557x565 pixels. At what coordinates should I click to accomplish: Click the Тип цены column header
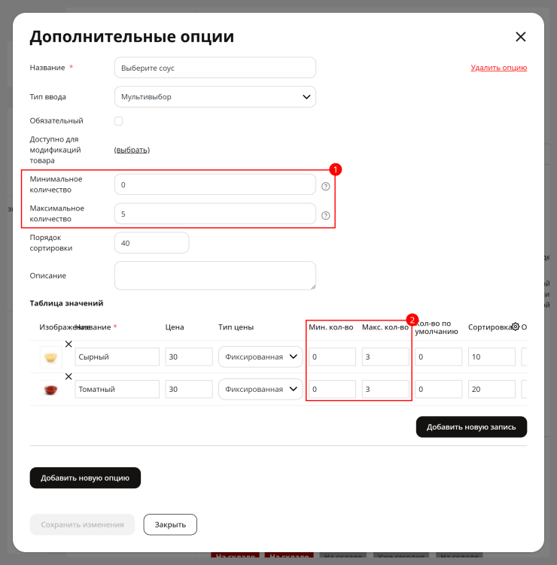(x=236, y=327)
